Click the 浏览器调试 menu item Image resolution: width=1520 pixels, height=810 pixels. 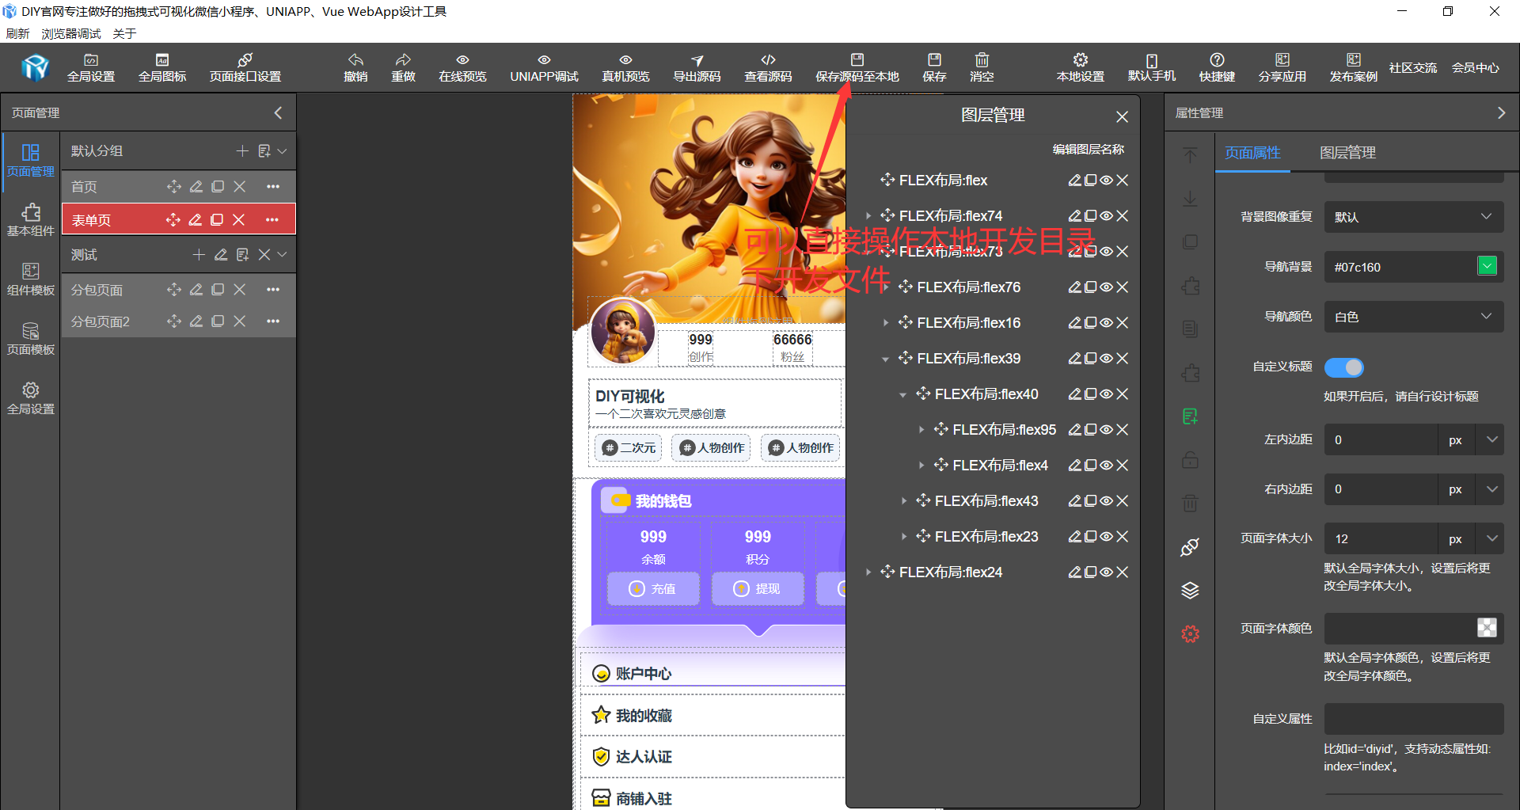[x=70, y=33]
